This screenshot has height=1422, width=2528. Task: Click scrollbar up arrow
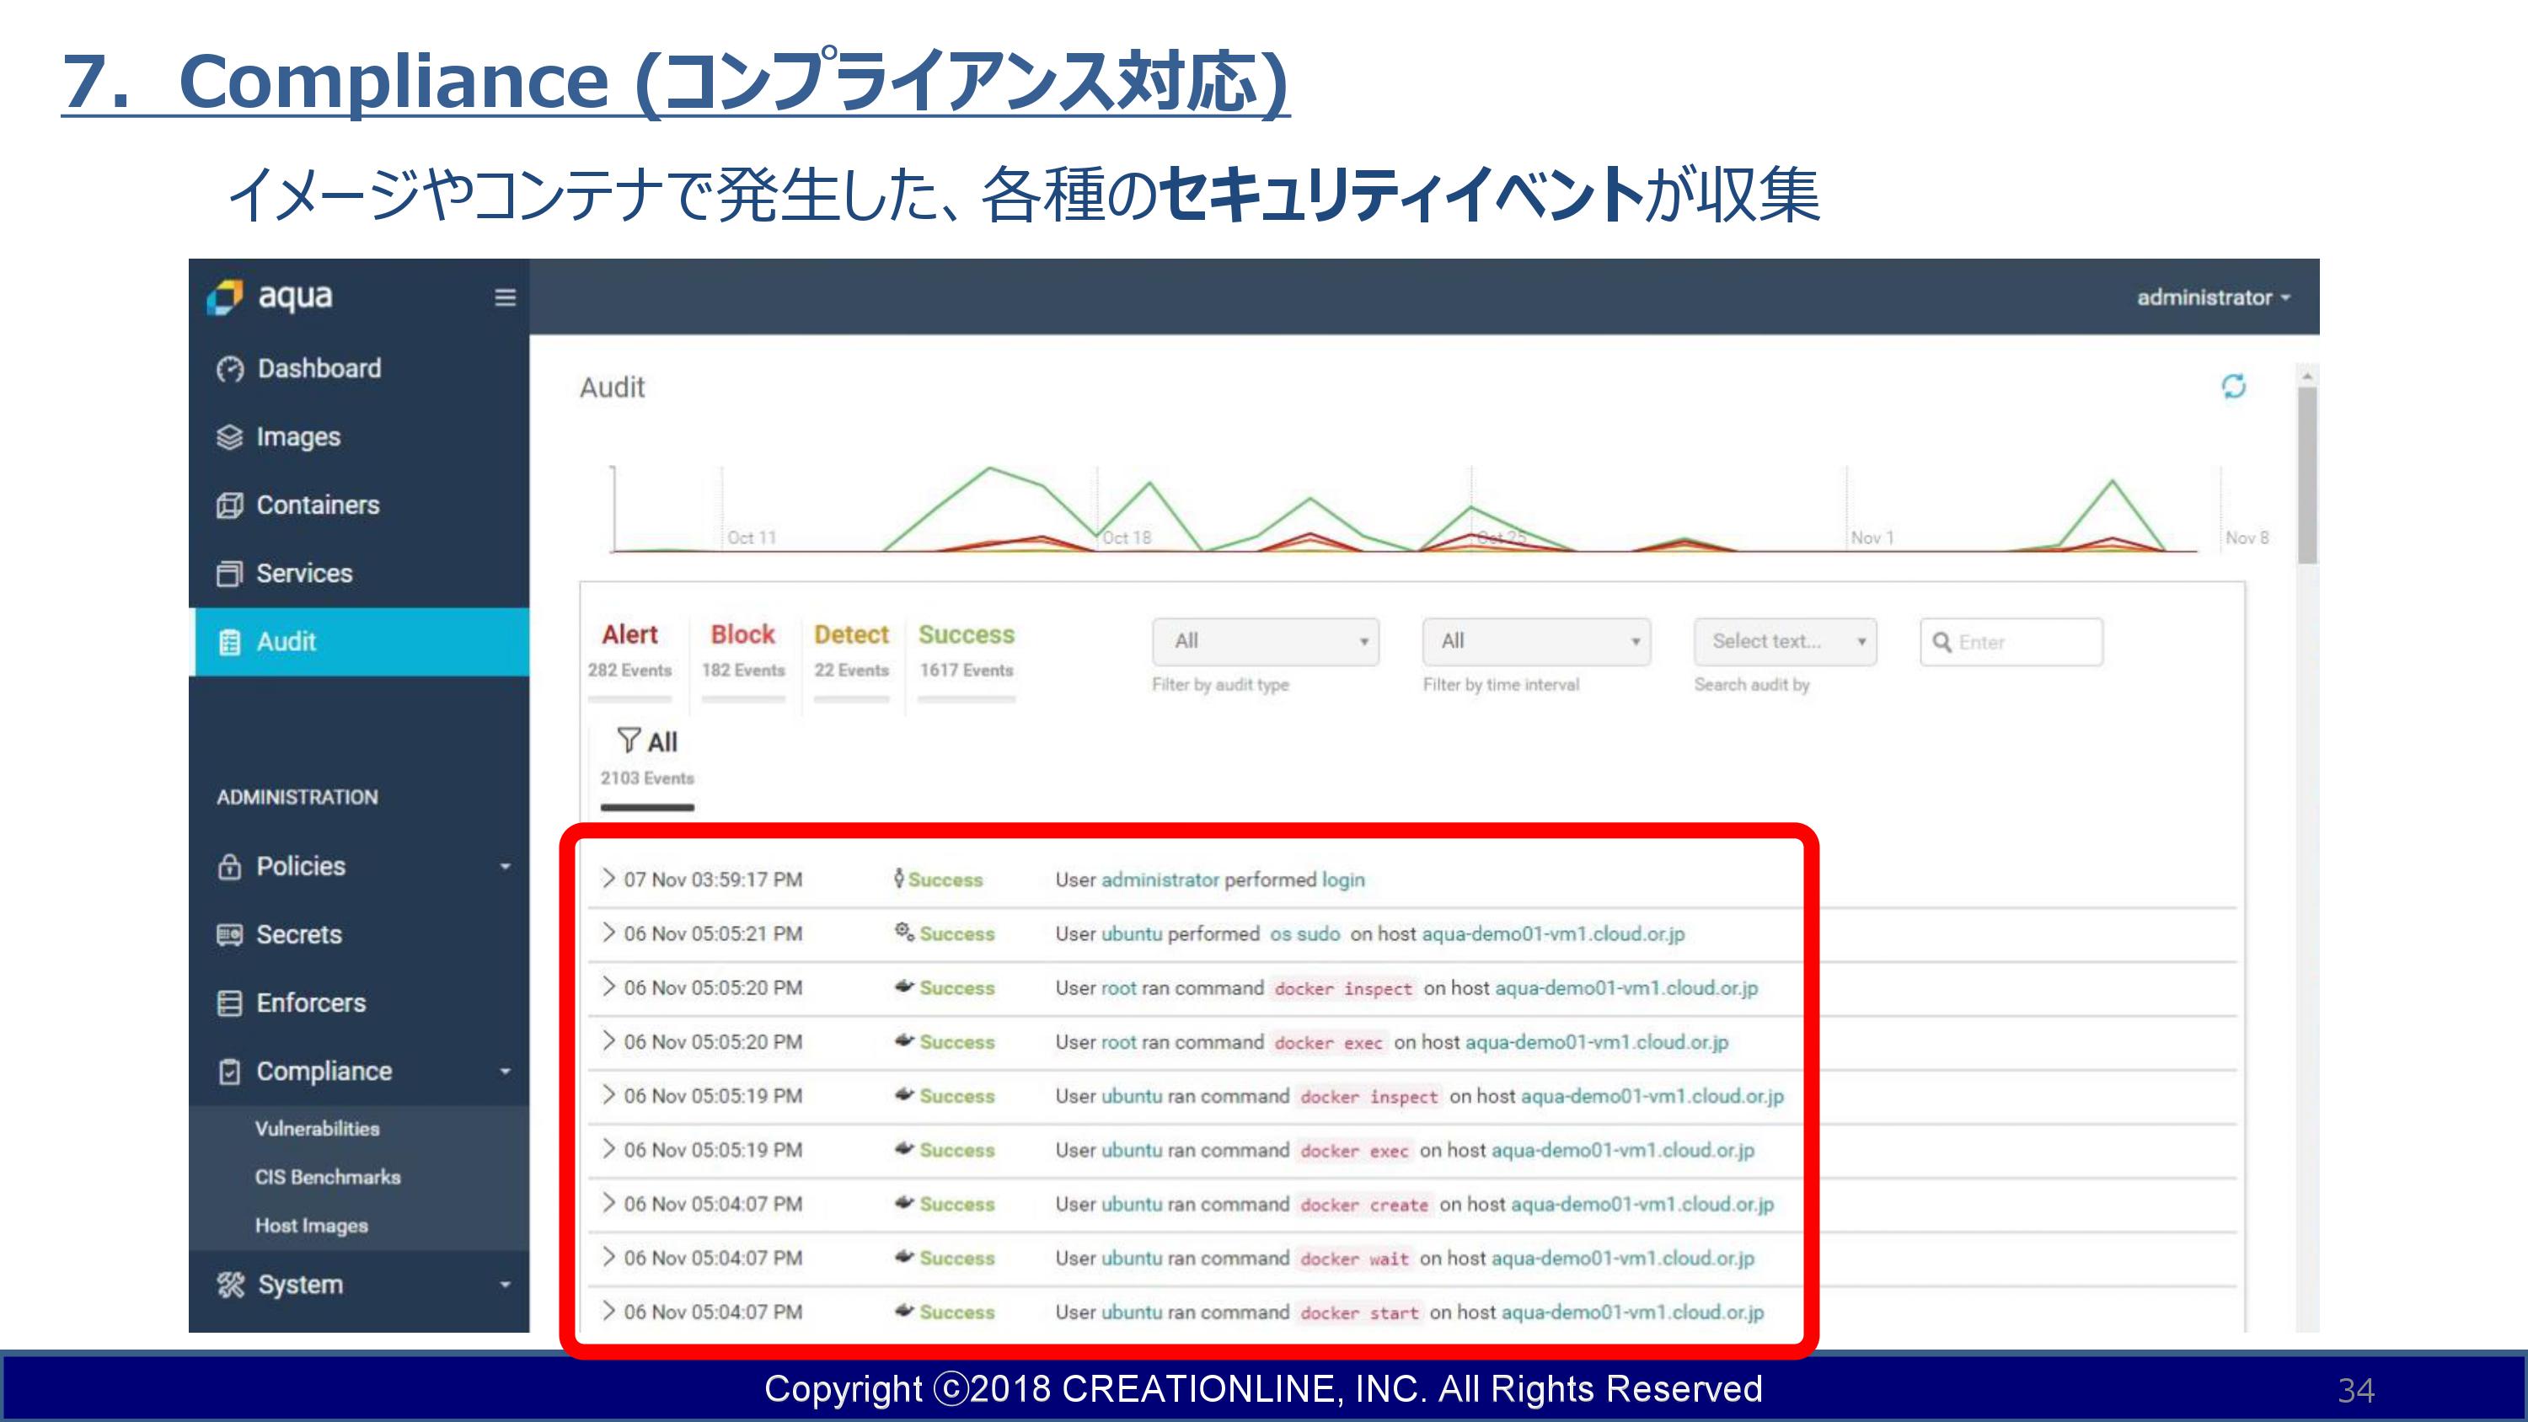coord(2307,376)
